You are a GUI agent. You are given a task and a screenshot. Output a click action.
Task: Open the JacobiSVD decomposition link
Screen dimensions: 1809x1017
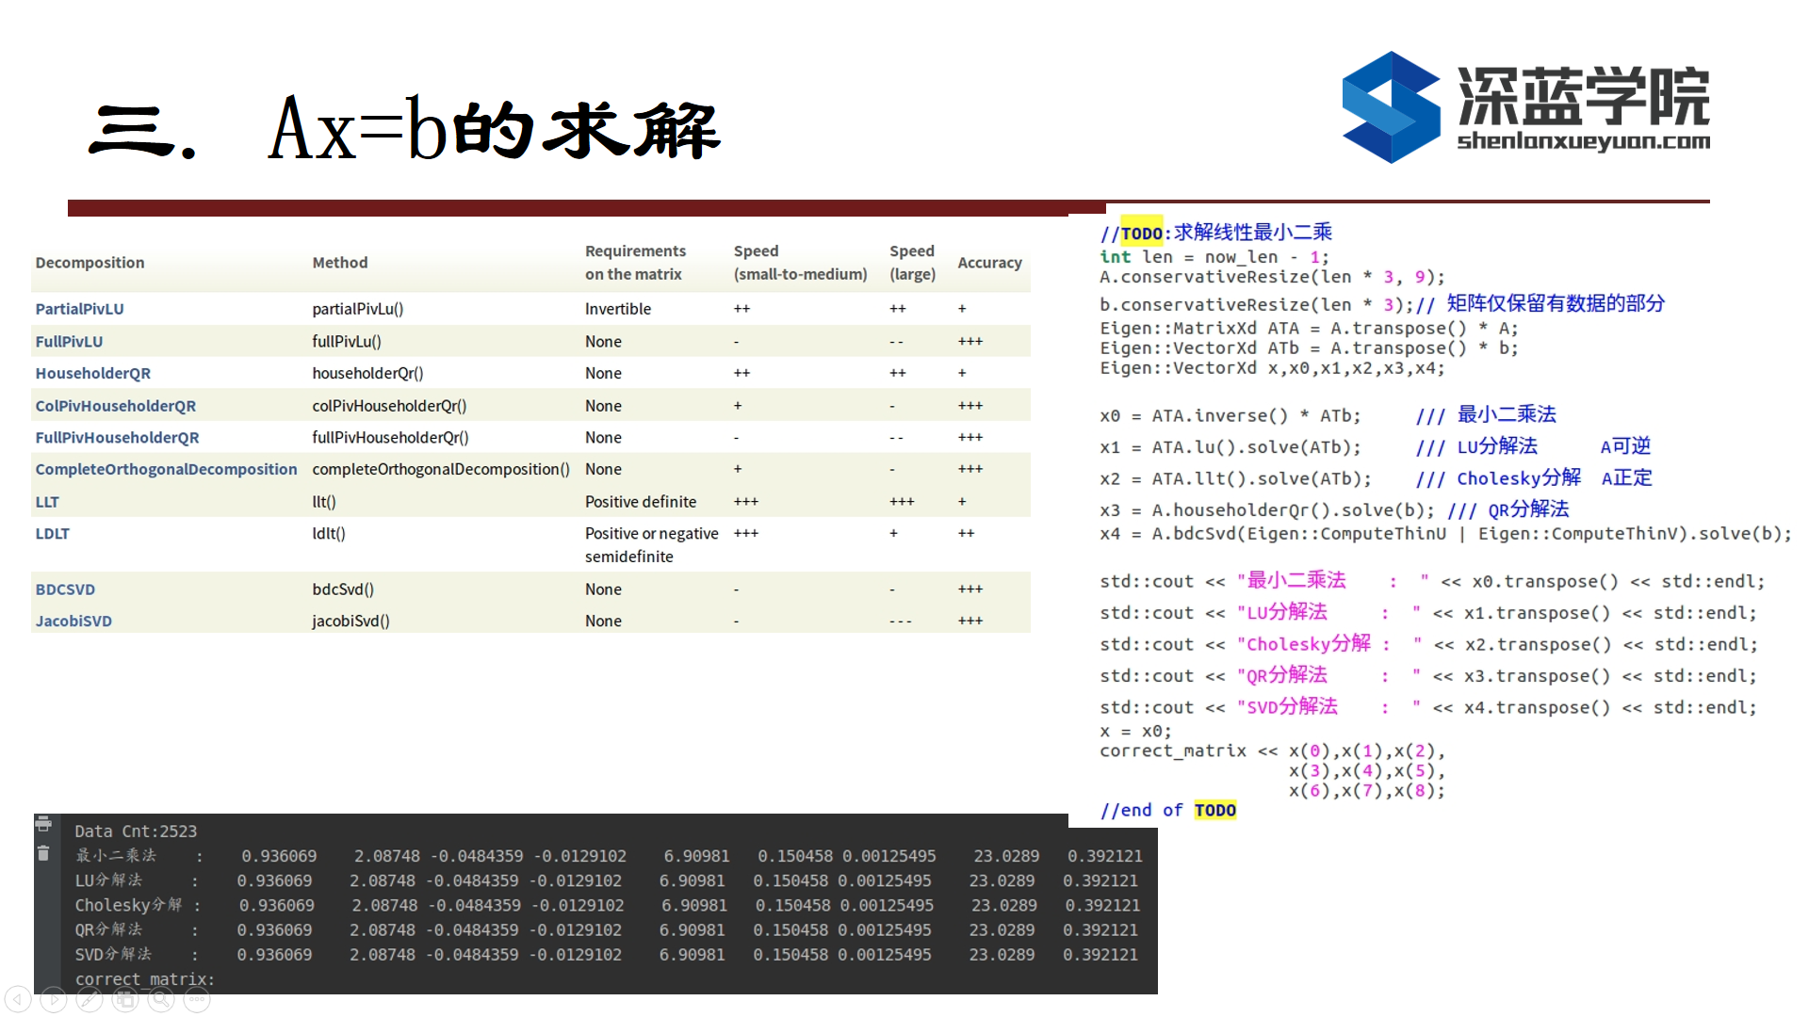click(x=73, y=621)
